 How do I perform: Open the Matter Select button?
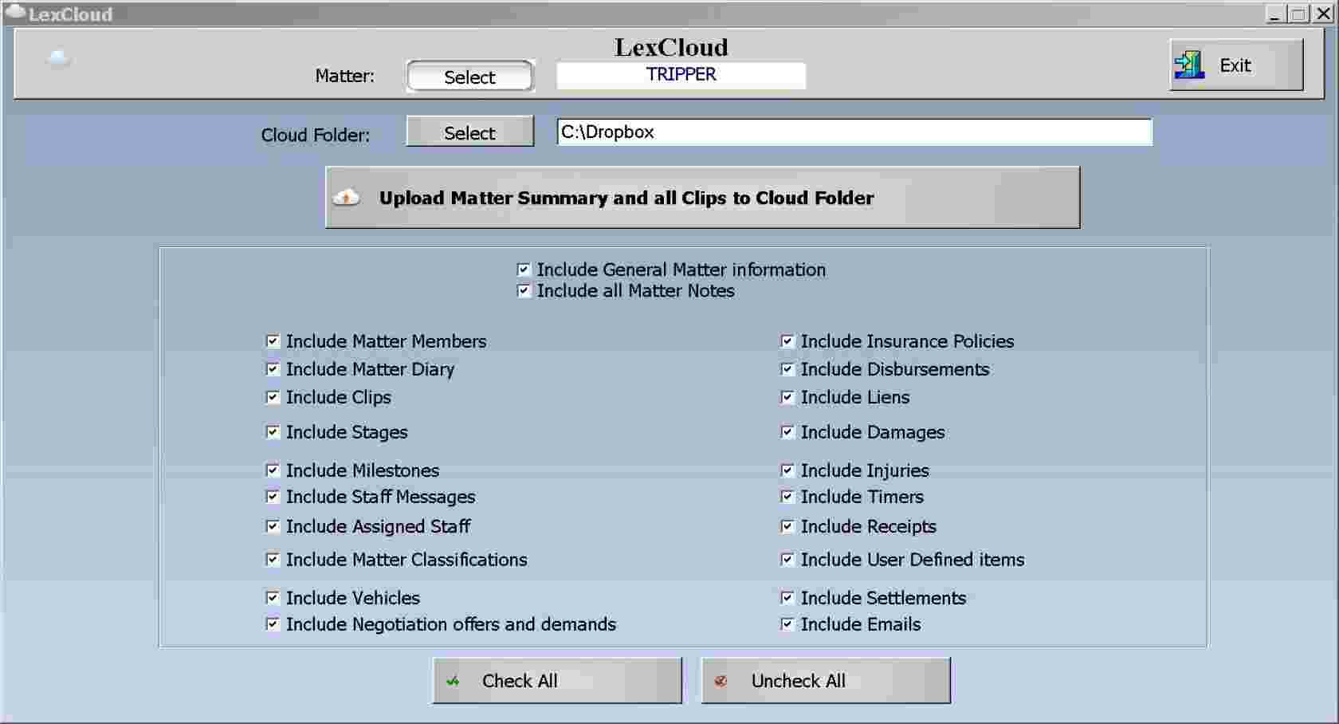pyautogui.click(x=469, y=77)
